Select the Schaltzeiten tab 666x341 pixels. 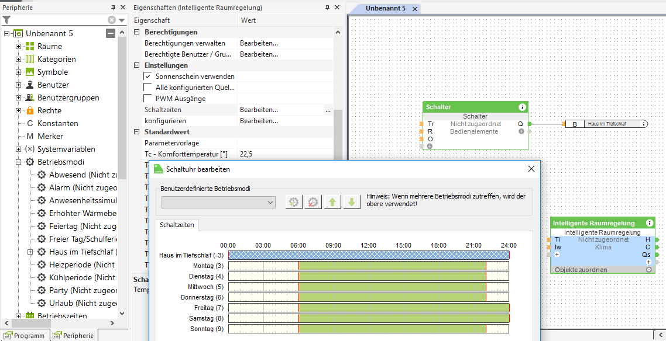click(178, 225)
